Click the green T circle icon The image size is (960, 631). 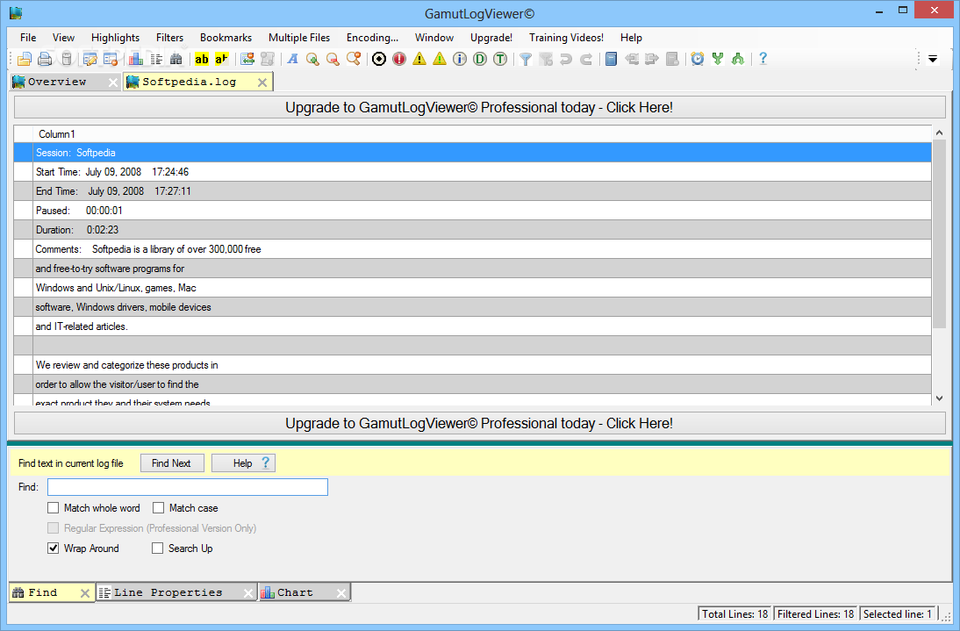click(x=500, y=60)
